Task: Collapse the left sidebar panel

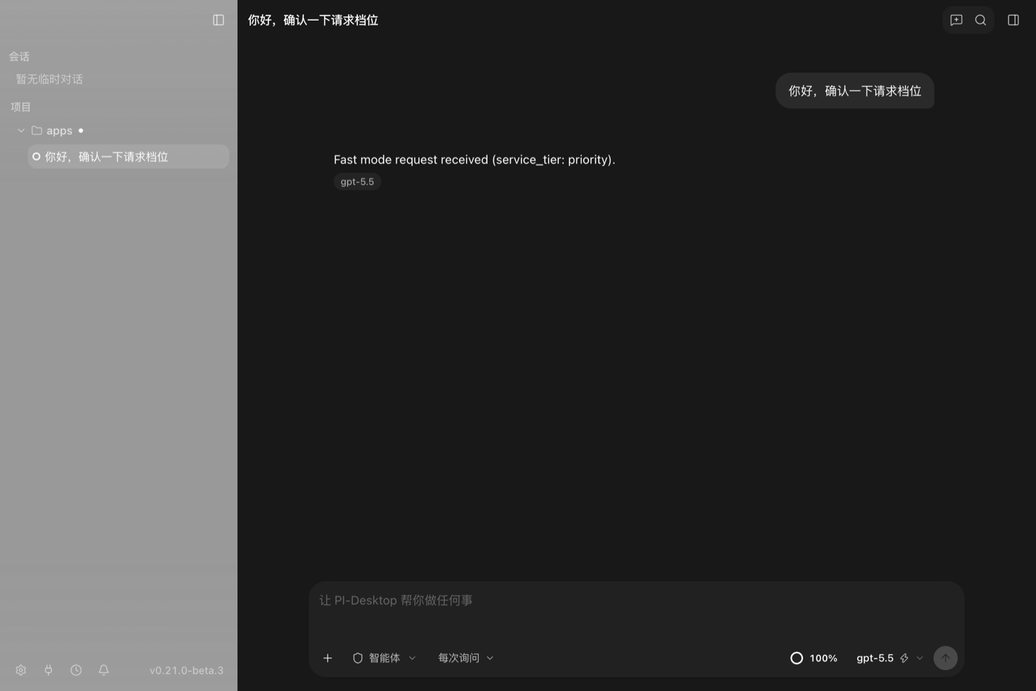Action: coord(218,20)
